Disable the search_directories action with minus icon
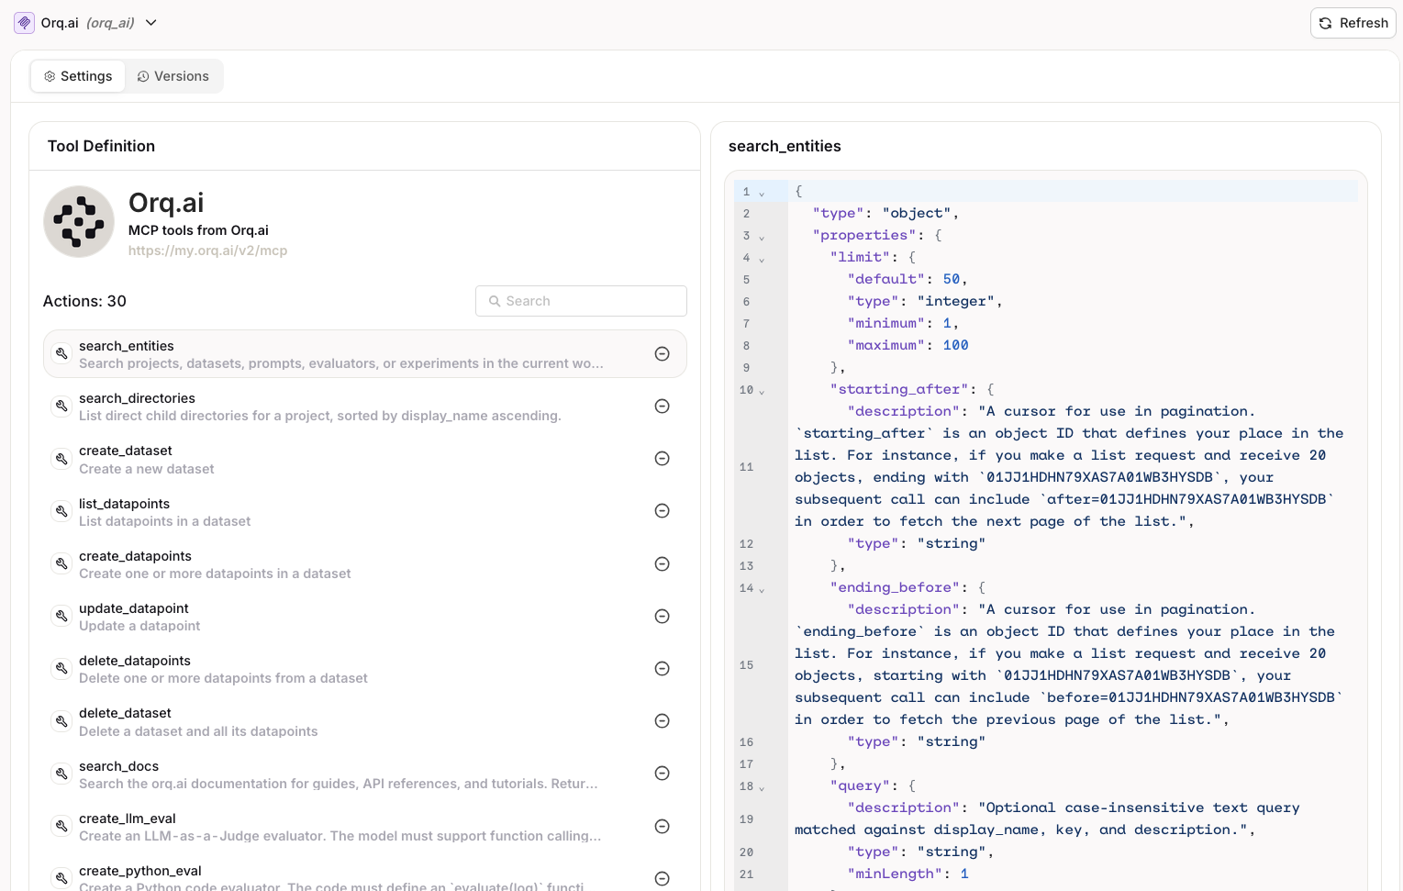The height and width of the screenshot is (891, 1403). (662, 407)
